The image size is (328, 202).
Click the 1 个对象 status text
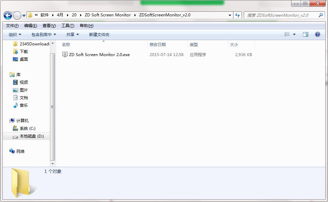[x=53, y=171]
